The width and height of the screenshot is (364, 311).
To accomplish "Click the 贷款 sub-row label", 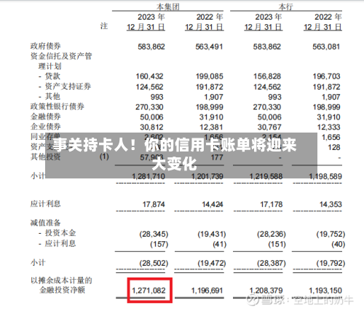I will click(52, 76).
